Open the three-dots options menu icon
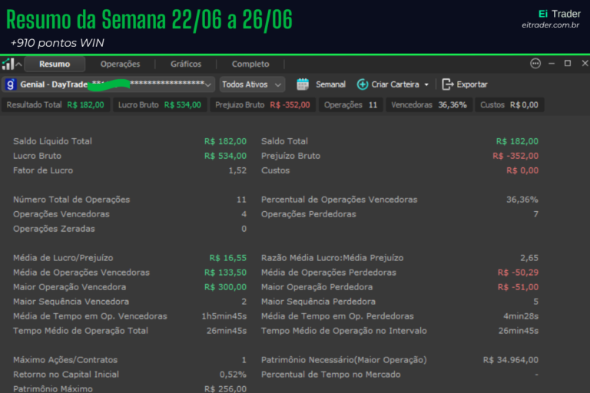 (535, 64)
